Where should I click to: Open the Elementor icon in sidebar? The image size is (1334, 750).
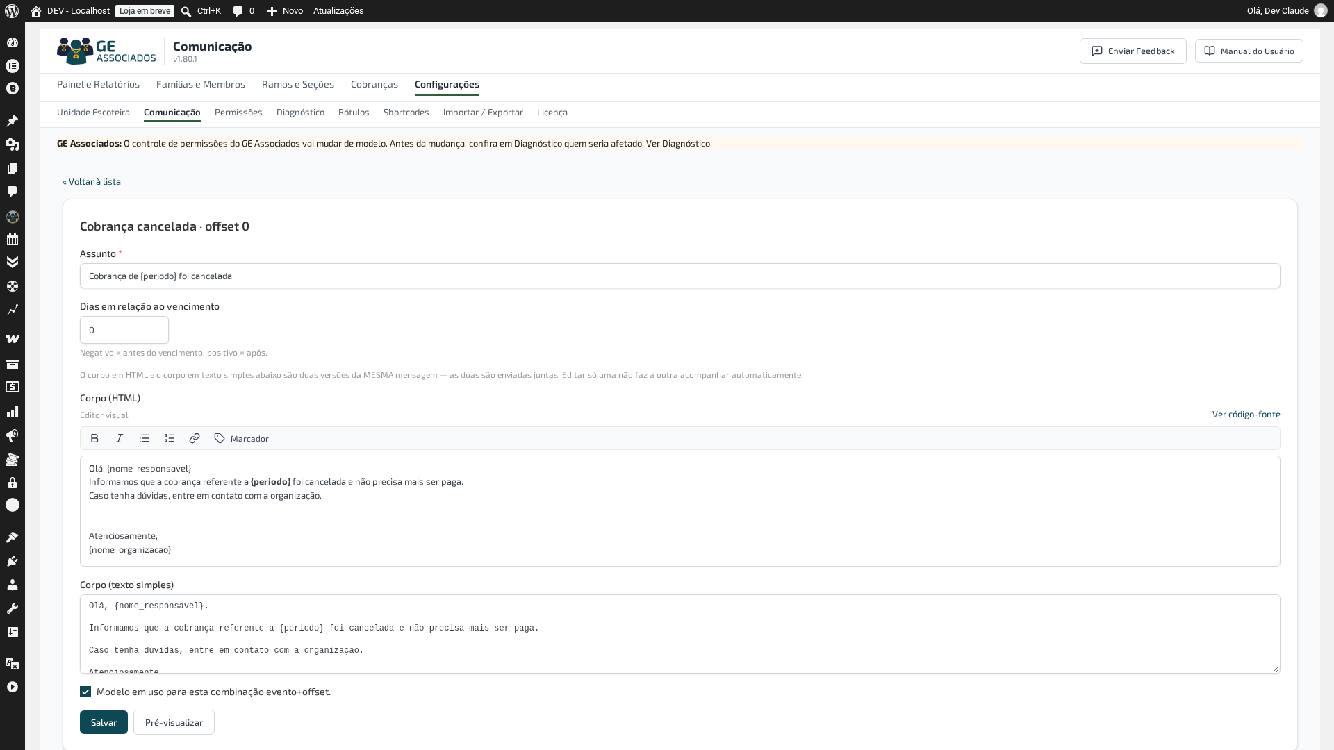[13, 66]
